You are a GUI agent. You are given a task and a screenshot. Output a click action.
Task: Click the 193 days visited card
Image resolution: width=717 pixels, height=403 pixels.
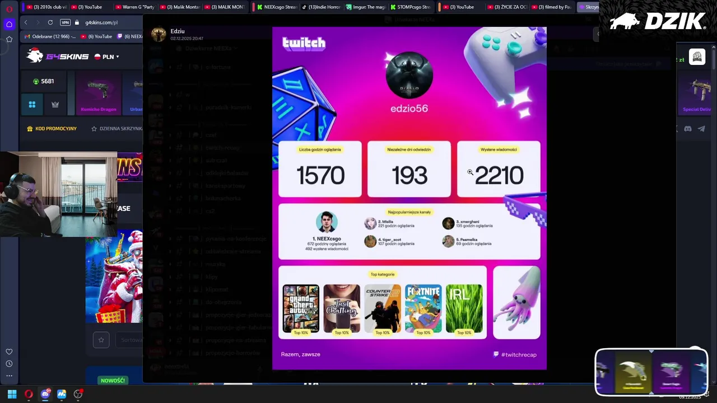409,170
